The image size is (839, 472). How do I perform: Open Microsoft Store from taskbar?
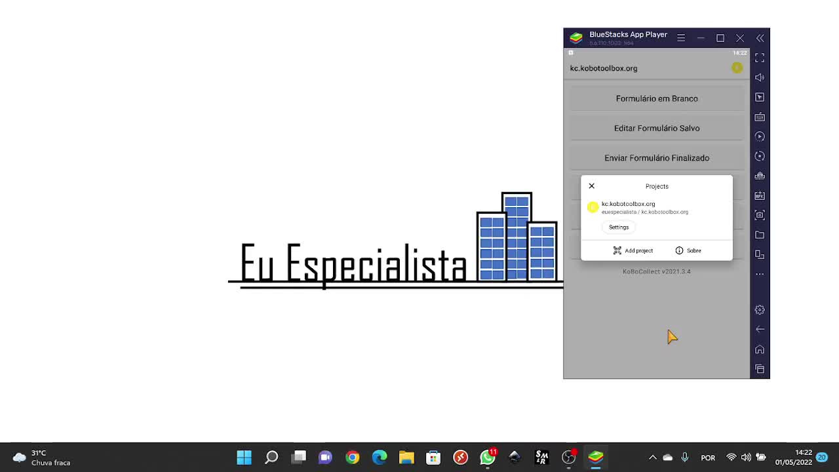pyautogui.click(x=433, y=457)
